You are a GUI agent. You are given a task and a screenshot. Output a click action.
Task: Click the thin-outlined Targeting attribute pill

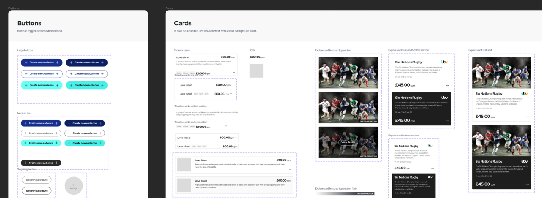[x=37, y=180]
